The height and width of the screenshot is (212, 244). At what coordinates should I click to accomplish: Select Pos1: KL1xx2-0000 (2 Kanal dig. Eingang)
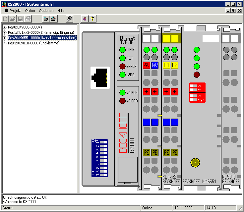coord(41,32)
